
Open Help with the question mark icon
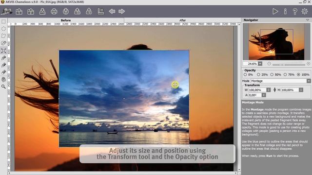(295, 12)
